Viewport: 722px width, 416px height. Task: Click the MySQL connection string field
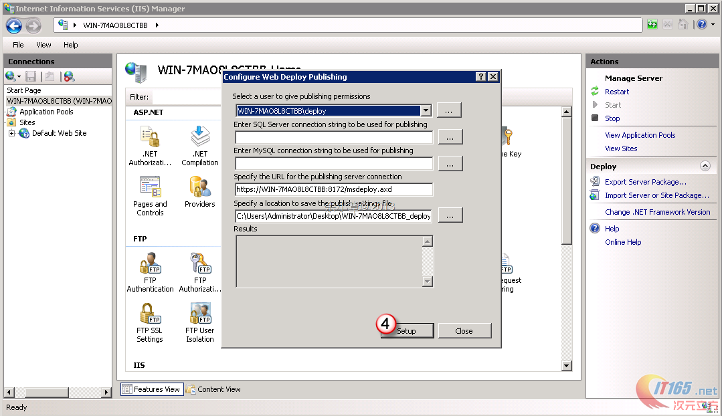(x=334, y=163)
